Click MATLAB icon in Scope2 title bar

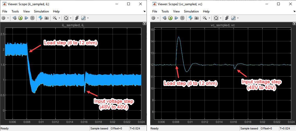pyautogui.click(x=154, y=4)
